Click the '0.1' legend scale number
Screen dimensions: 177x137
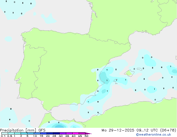[3, 136]
